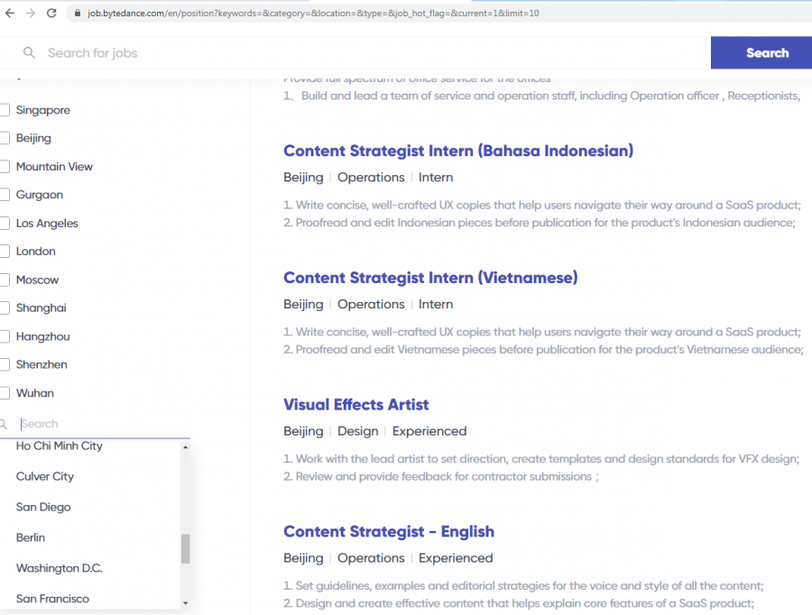Enable the Shanghai location filter
812x615 pixels.
(x=5, y=308)
